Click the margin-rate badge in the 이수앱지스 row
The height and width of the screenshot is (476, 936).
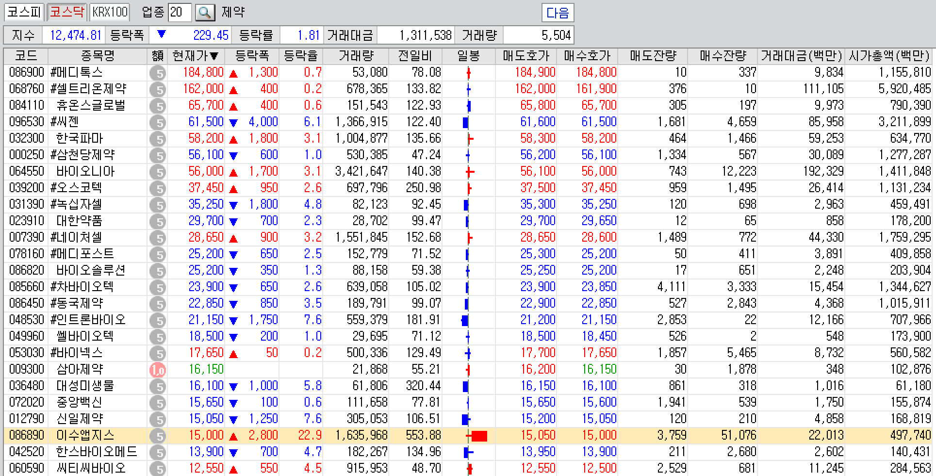pos(158,437)
